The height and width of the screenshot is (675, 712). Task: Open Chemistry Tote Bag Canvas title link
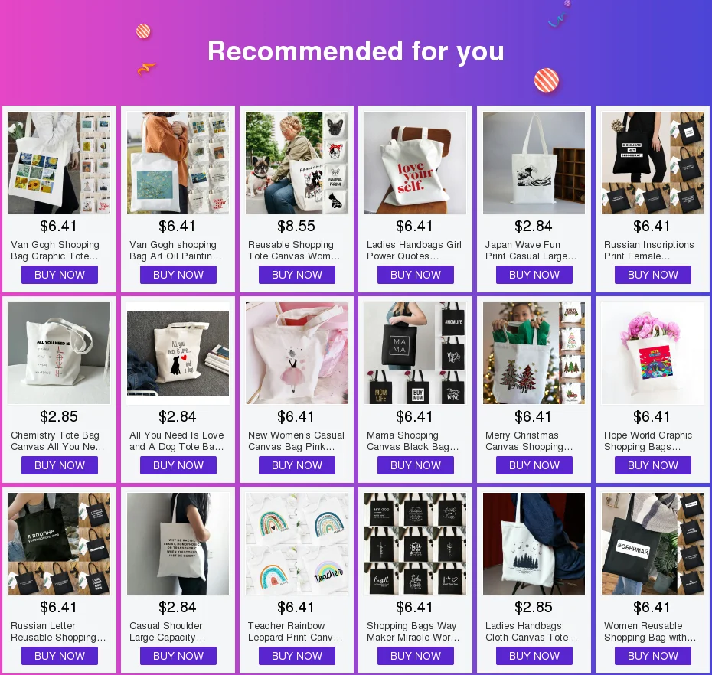click(x=57, y=441)
